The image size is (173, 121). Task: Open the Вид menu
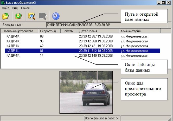(15, 8)
